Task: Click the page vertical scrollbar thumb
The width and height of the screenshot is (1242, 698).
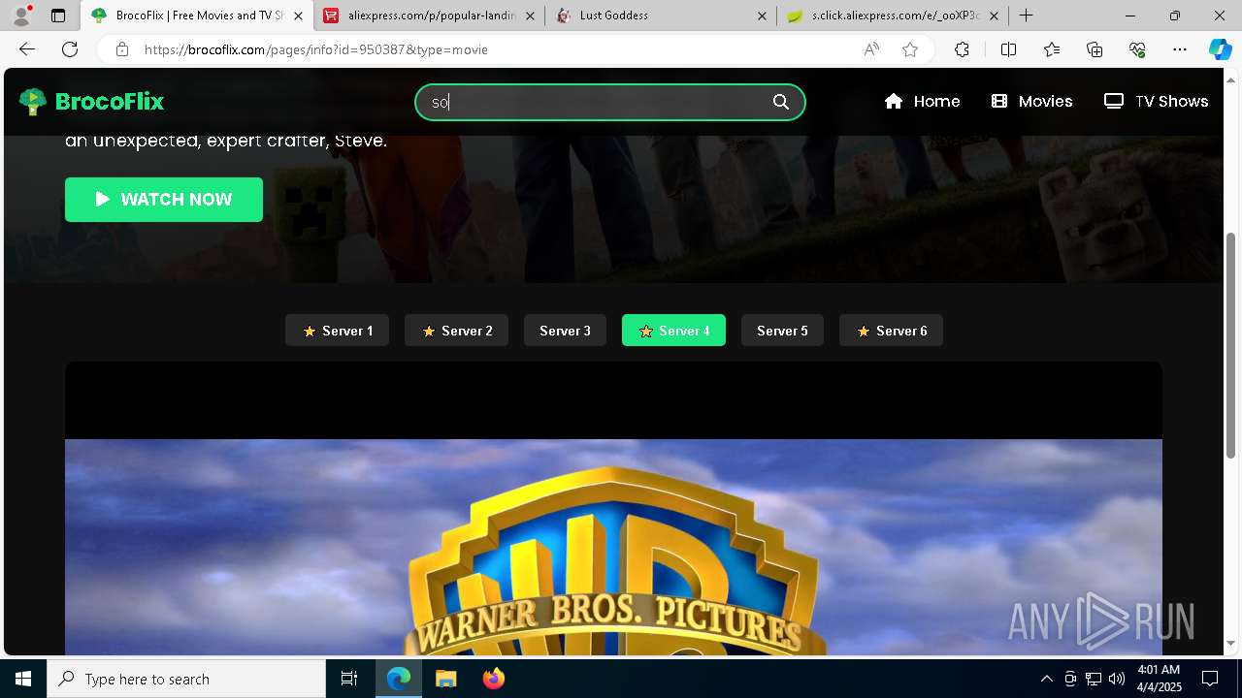Action: click(1231, 344)
